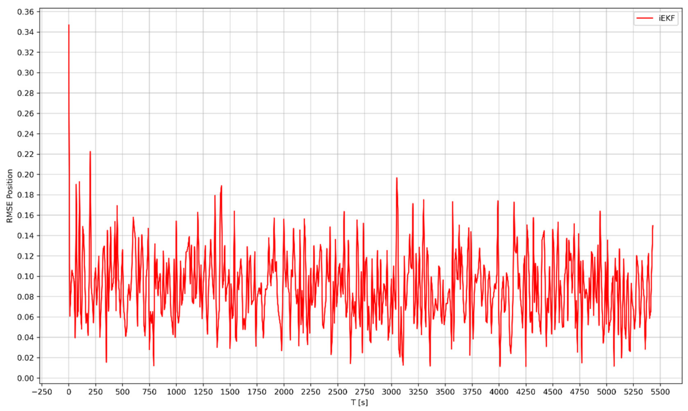Viewport: 688px width, 411px height.
Task: Click the 0.20 y-axis tick label
Action: (x=25, y=175)
